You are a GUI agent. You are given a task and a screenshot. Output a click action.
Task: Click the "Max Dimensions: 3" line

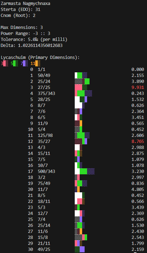click(x=22, y=28)
